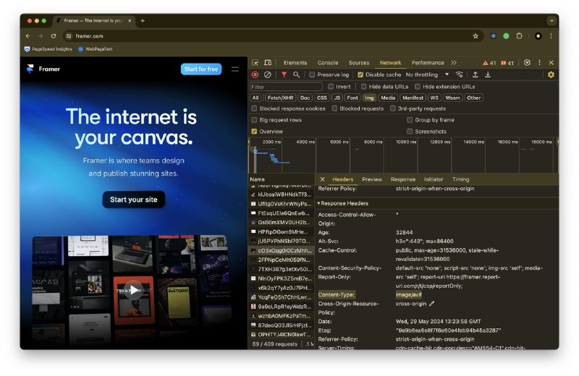Open network search magnifier icon
Viewport: 579px width, 376px height.
click(x=296, y=74)
